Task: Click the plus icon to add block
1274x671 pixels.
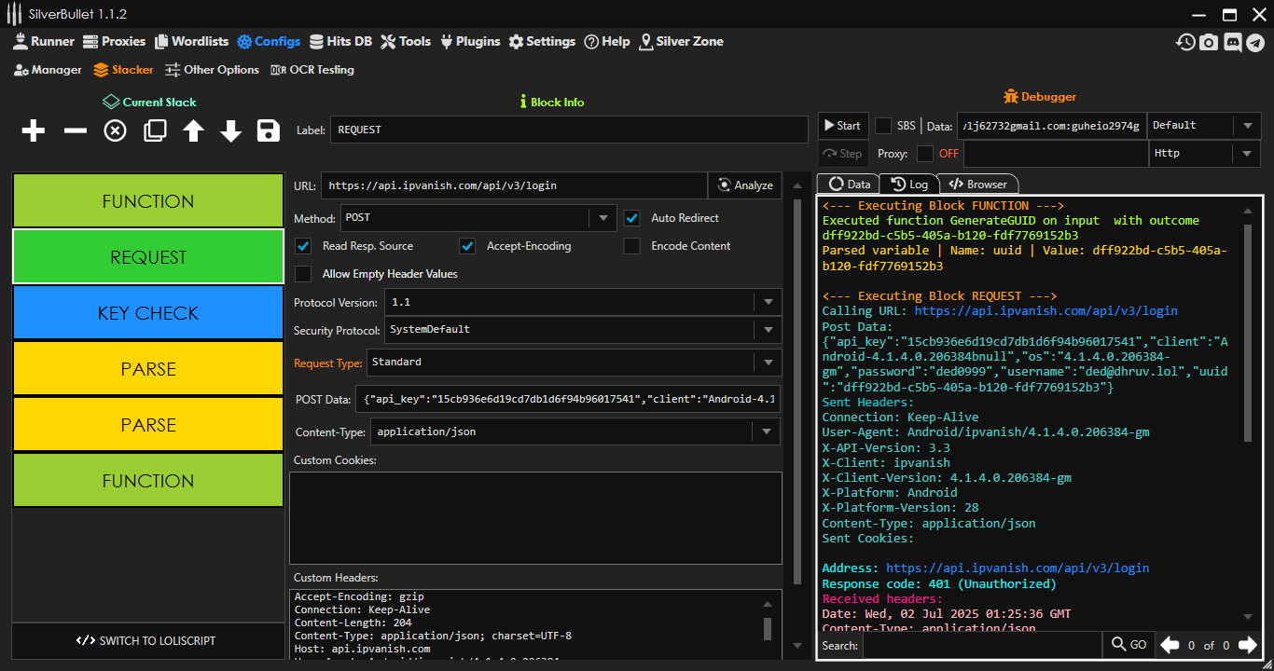Action: tap(34, 130)
